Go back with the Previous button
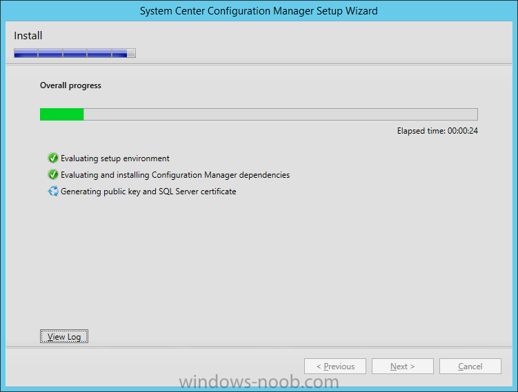This screenshot has width=518, height=392. tap(335, 367)
